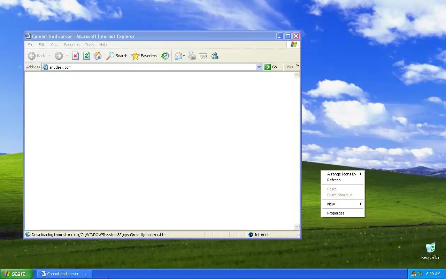Click the network connection tray icon
Screen dimensions: 446x279
414,274
